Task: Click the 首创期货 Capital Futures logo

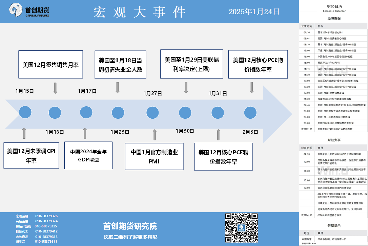Action: pos(29,10)
